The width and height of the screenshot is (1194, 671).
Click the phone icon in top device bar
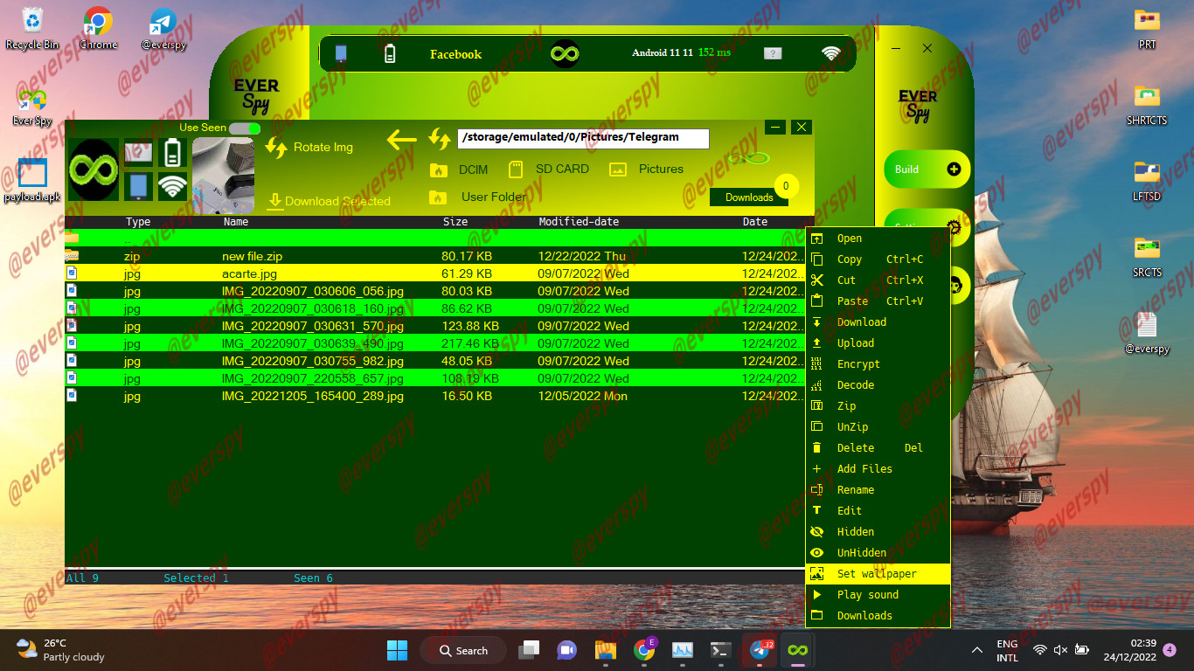click(341, 53)
